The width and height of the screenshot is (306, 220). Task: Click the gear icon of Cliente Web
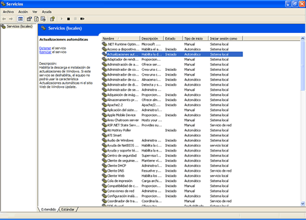(x=104, y=176)
